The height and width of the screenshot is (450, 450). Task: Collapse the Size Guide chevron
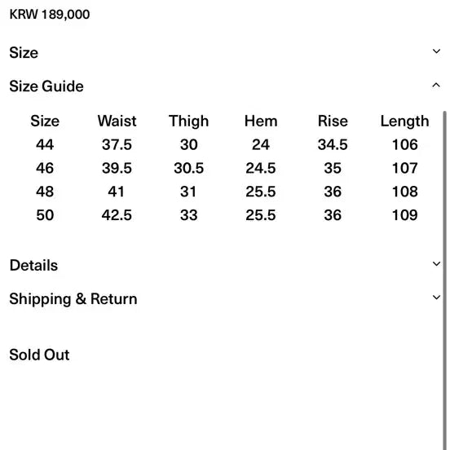436,86
